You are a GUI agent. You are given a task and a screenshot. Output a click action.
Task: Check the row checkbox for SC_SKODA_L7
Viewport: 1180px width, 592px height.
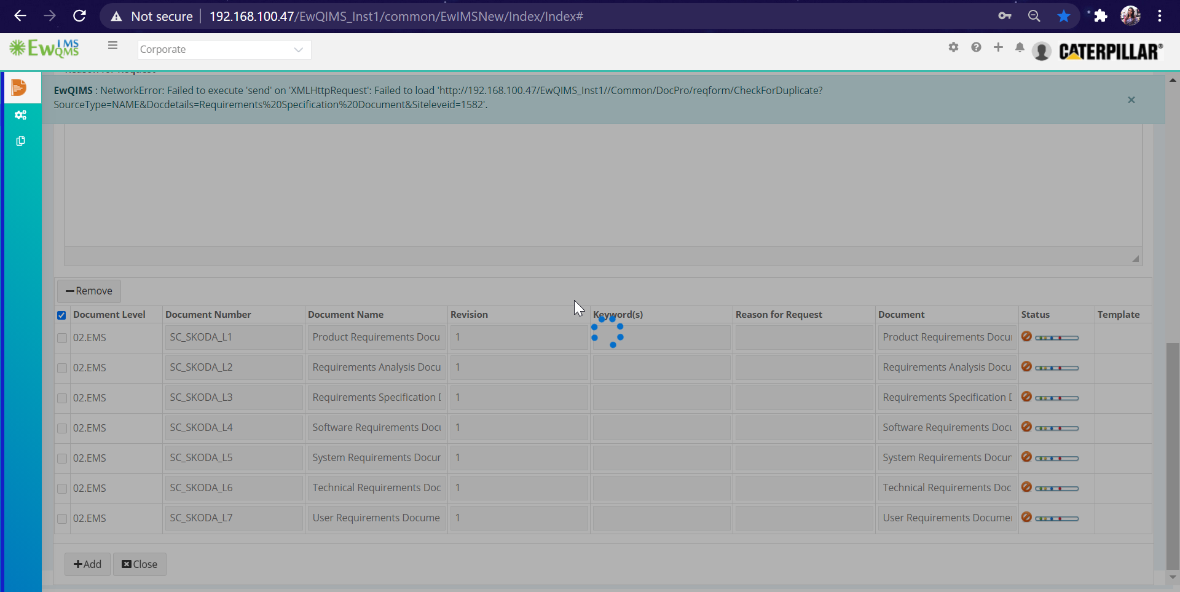click(62, 519)
